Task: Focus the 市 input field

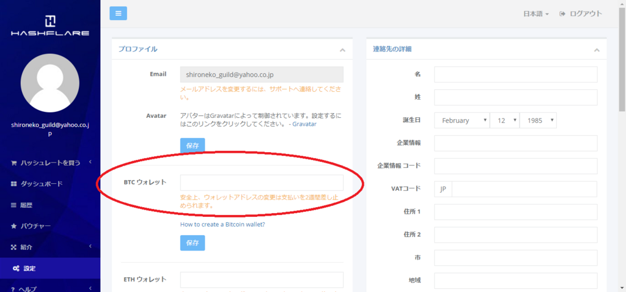Action: [516, 258]
